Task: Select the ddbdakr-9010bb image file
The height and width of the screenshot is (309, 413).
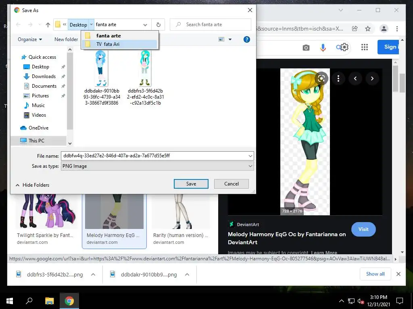Action: (102, 78)
